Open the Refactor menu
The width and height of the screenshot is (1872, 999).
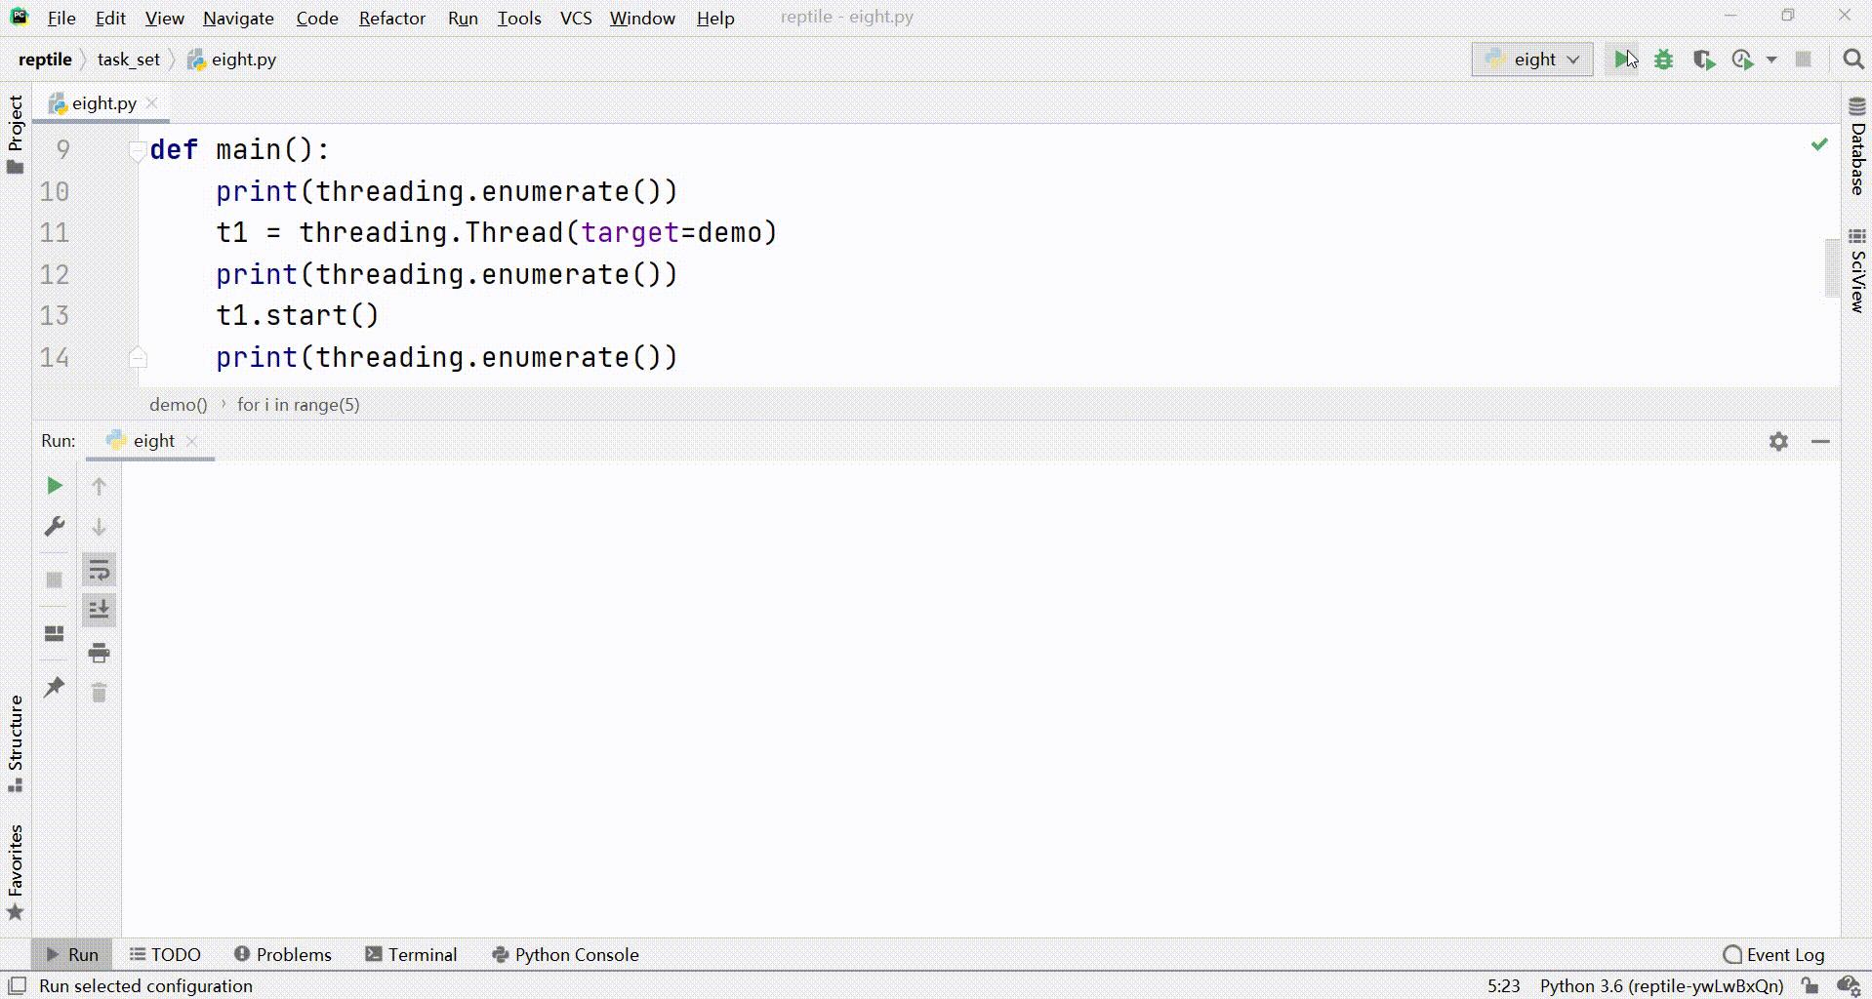[392, 18]
